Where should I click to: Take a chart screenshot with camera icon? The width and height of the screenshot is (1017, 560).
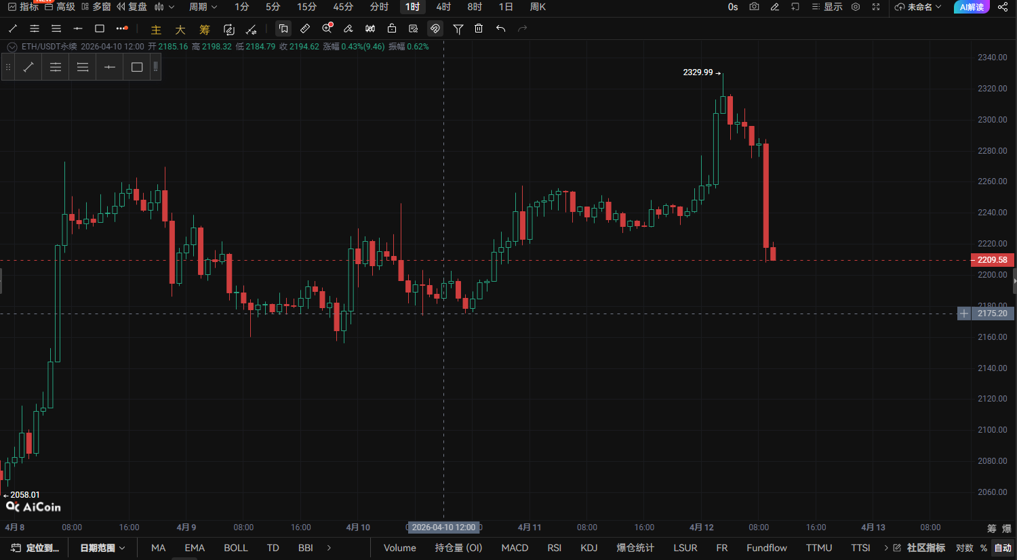(754, 7)
